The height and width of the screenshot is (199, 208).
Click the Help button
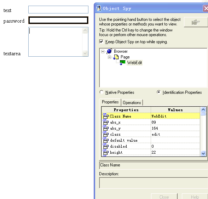(x=195, y=197)
